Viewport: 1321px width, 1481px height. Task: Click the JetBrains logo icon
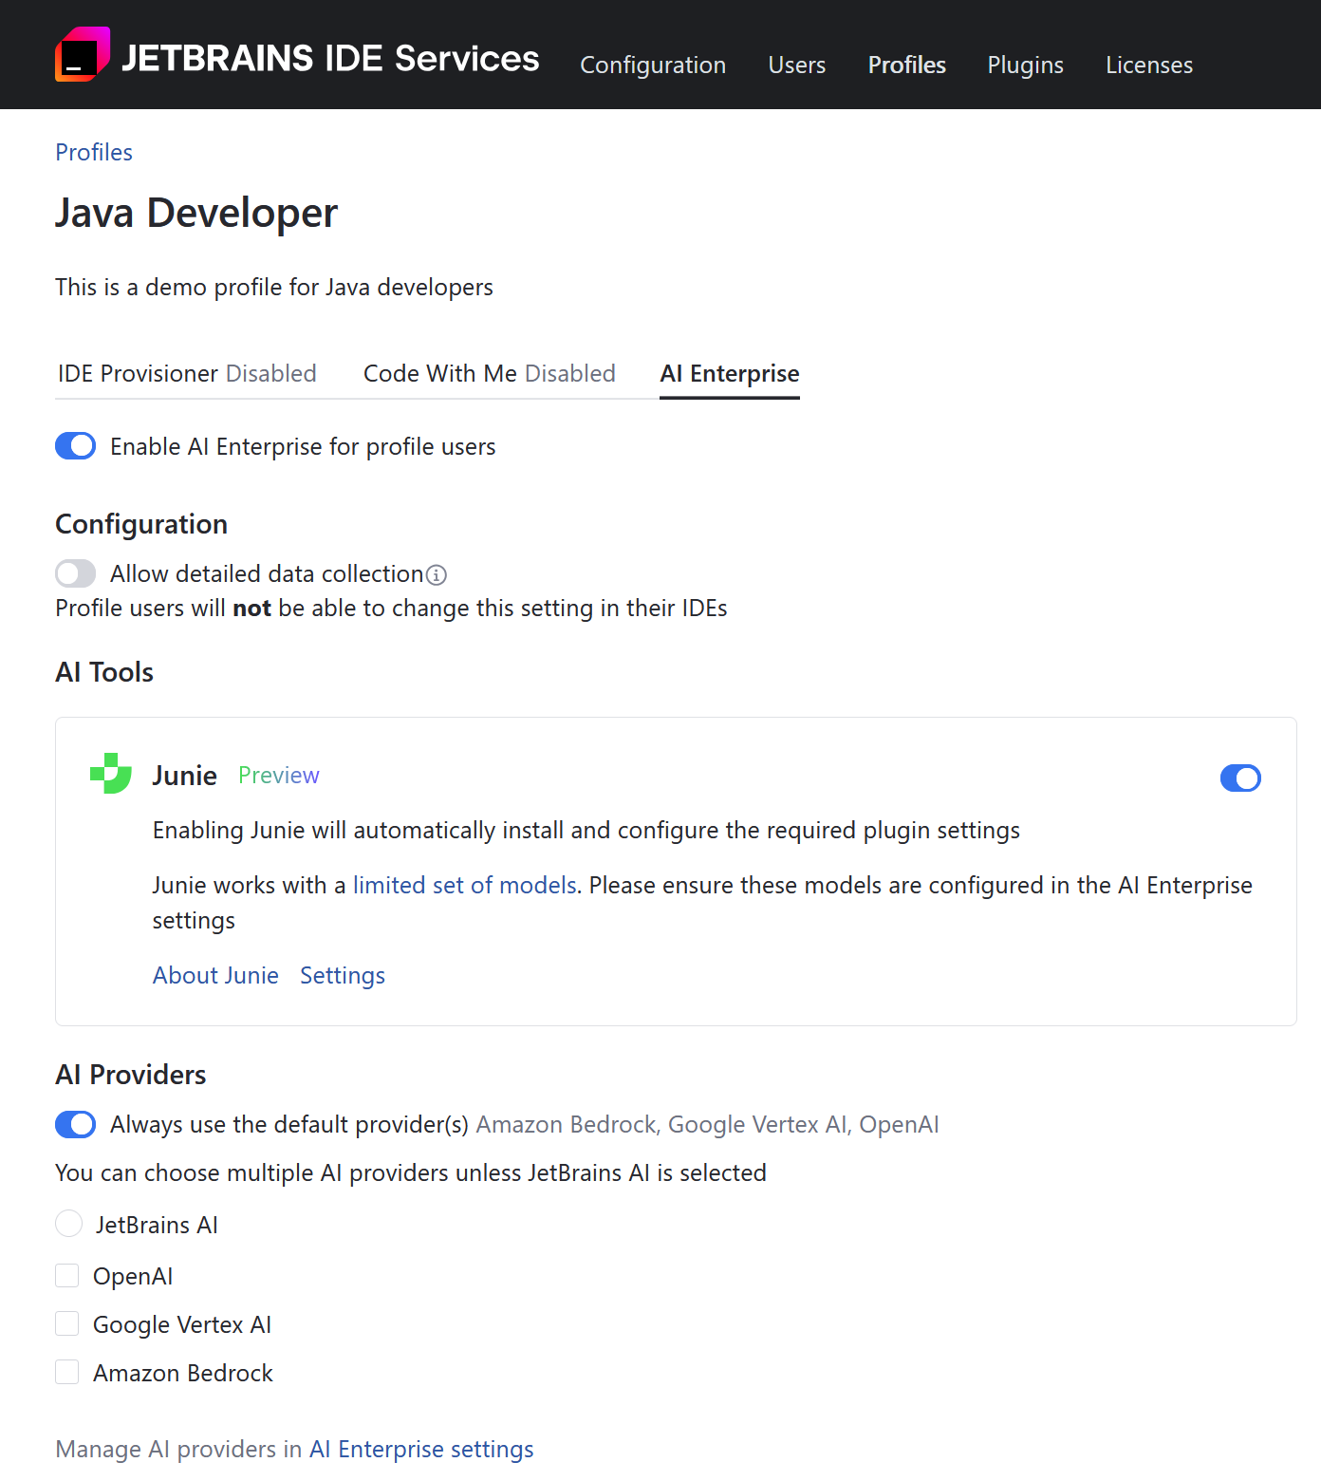83,54
